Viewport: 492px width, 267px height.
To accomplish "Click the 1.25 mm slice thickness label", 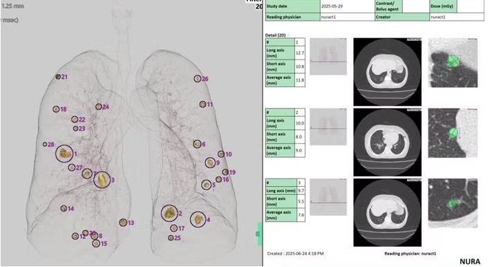I will point(12,6).
